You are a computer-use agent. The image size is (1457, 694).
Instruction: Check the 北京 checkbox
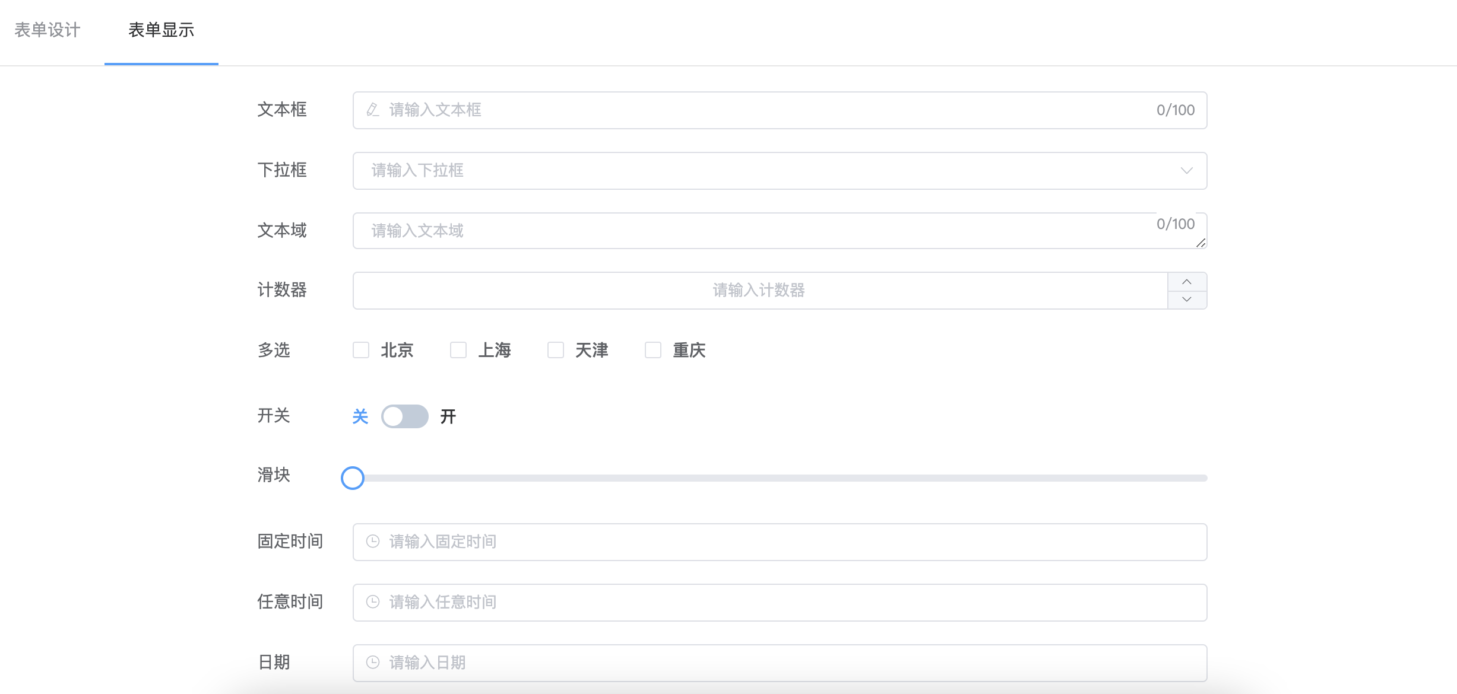[361, 350]
